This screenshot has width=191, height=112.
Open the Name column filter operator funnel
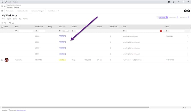[x=16, y=31]
